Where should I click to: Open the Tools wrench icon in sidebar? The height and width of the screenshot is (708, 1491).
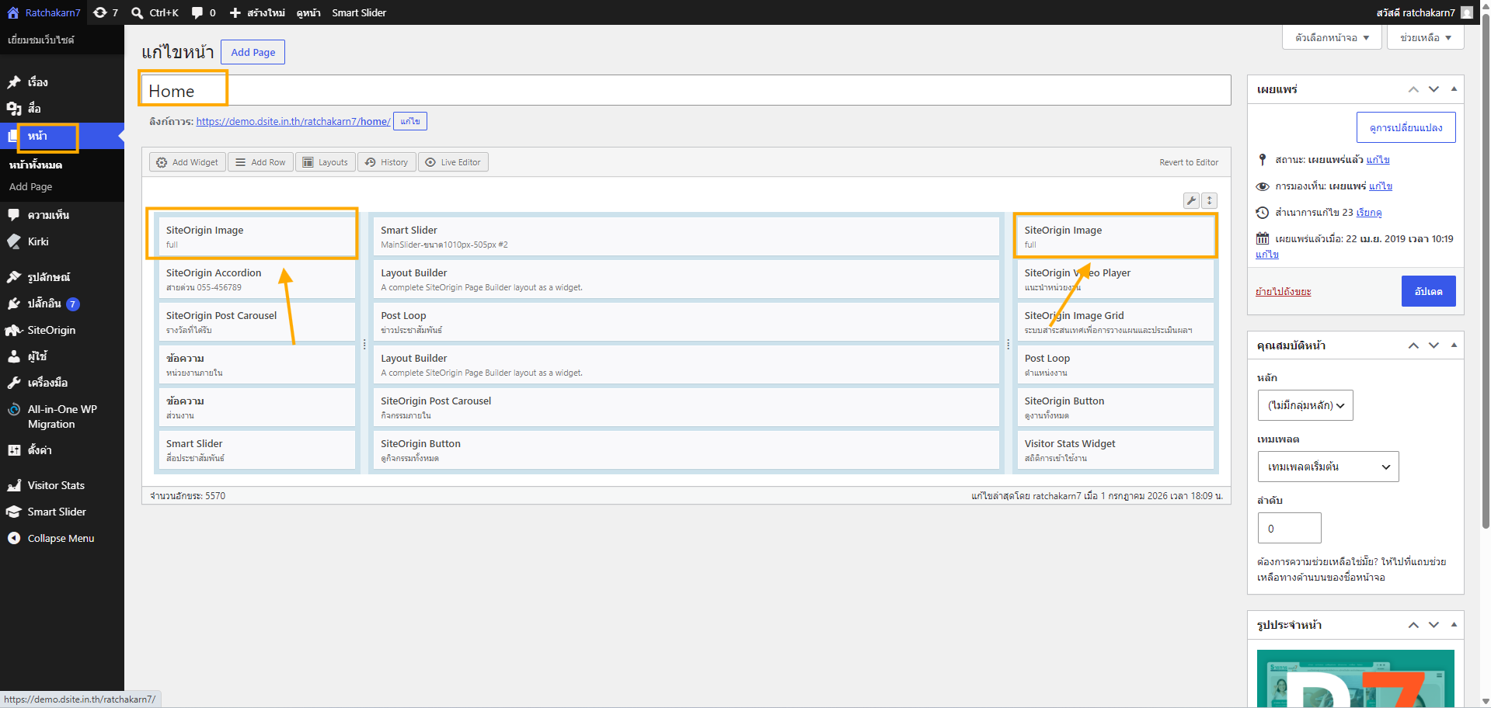click(14, 383)
